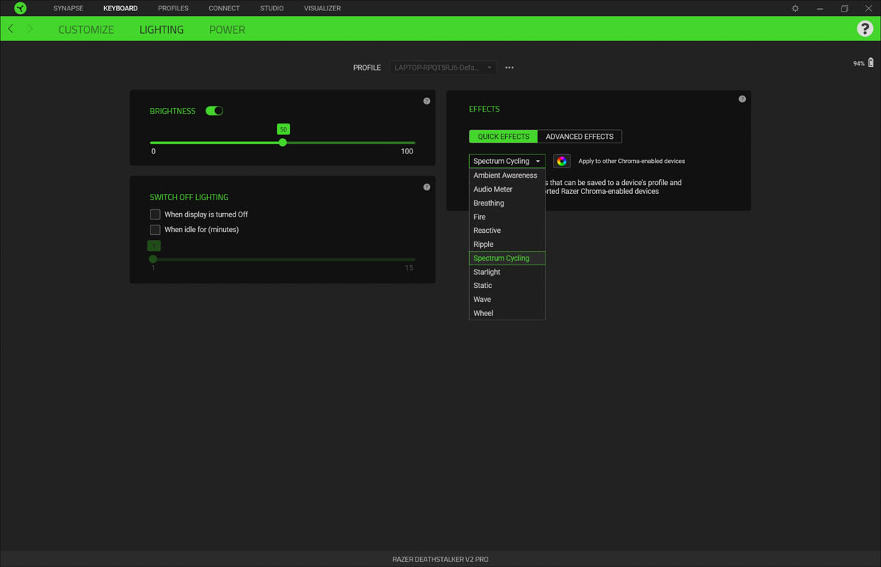Screen dimensions: 881x567
Task: Switch to the Synapse tab
Action: click(x=68, y=8)
